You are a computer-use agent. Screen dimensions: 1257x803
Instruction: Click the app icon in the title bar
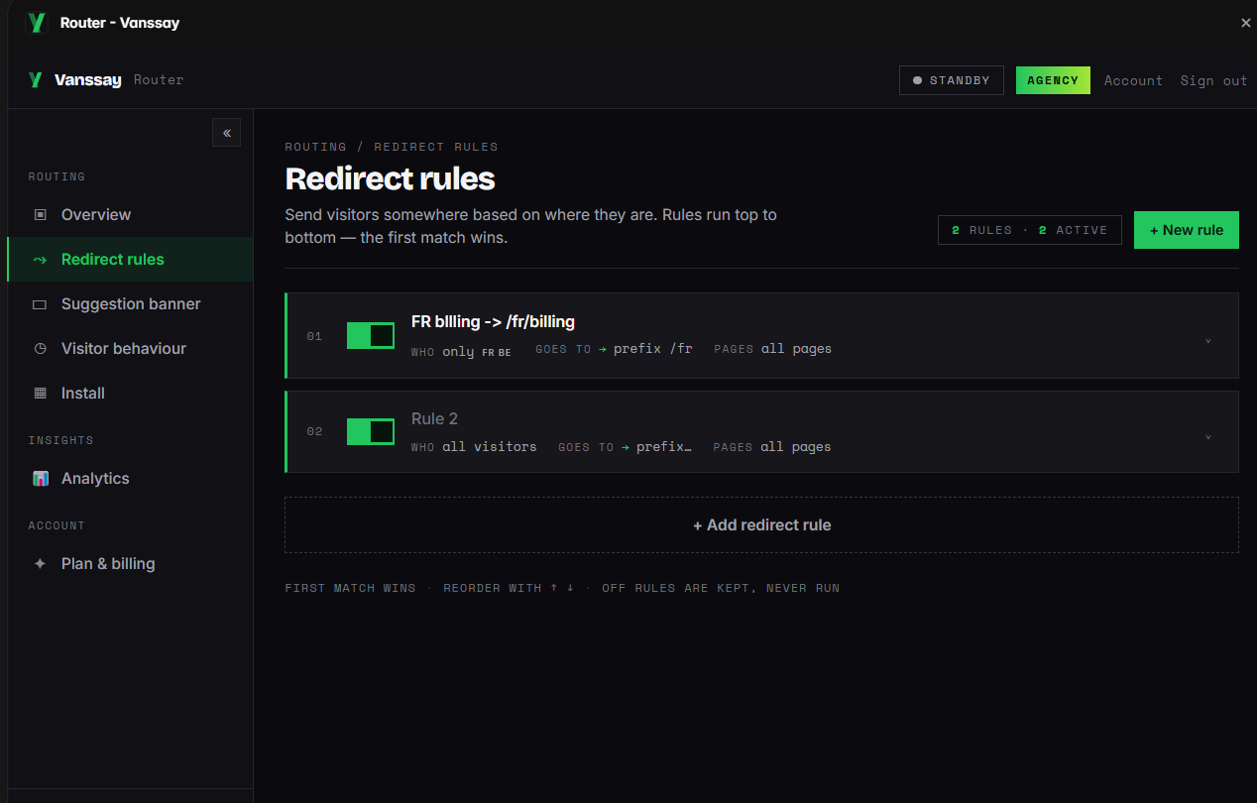tap(37, 22)
